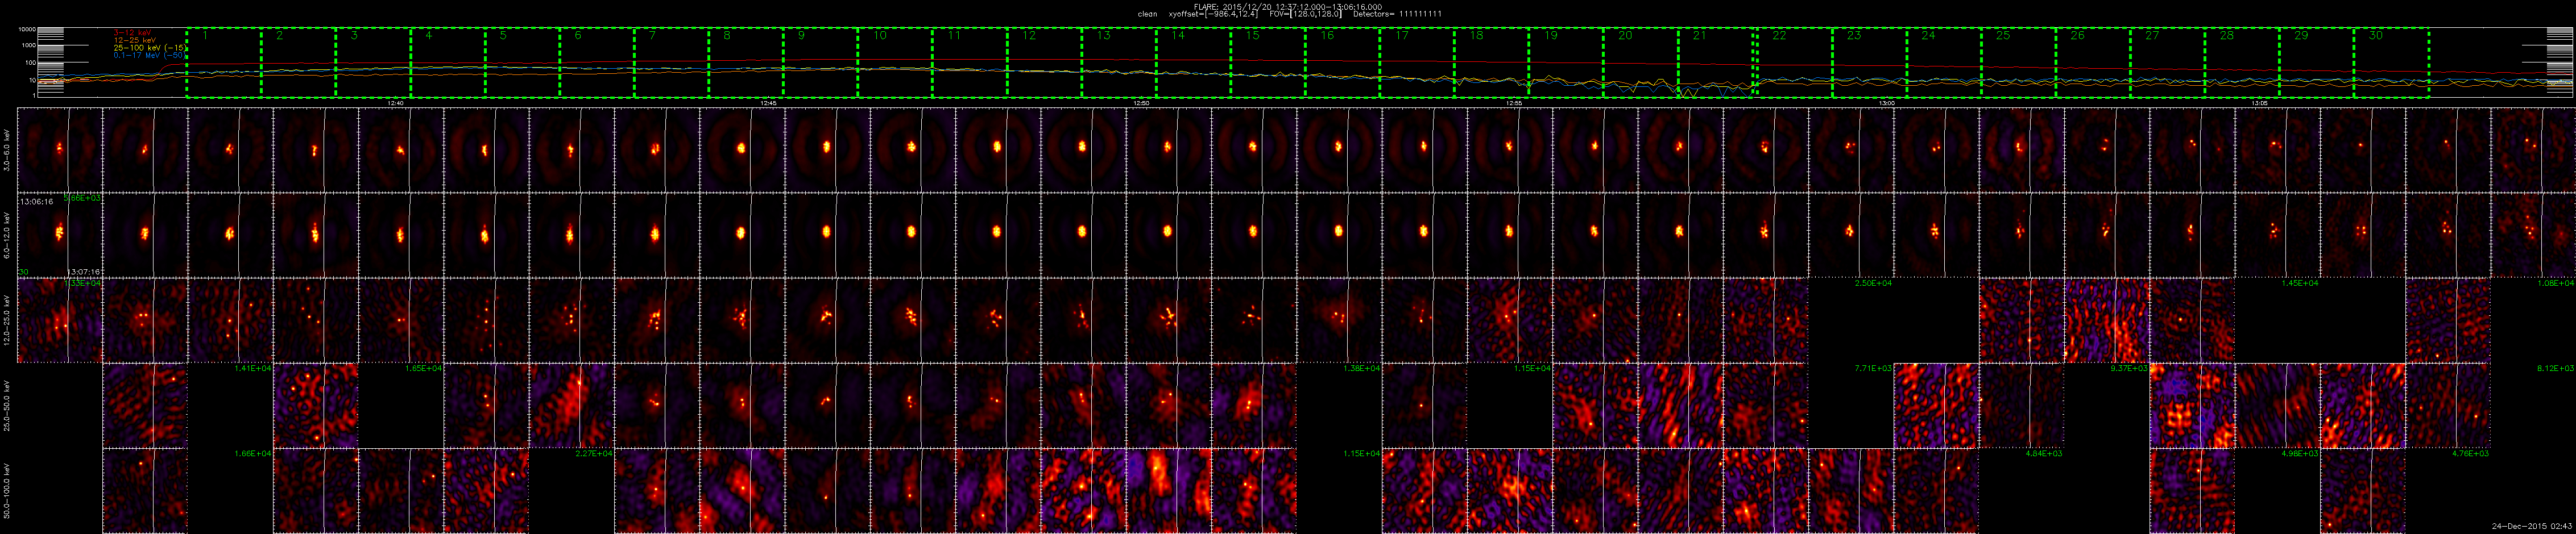Click the green 1.38E+04 value
2576x534 pixels.
pos(1362,368)
